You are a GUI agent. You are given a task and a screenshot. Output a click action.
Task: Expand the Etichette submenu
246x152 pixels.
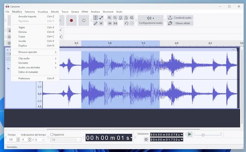35,63
